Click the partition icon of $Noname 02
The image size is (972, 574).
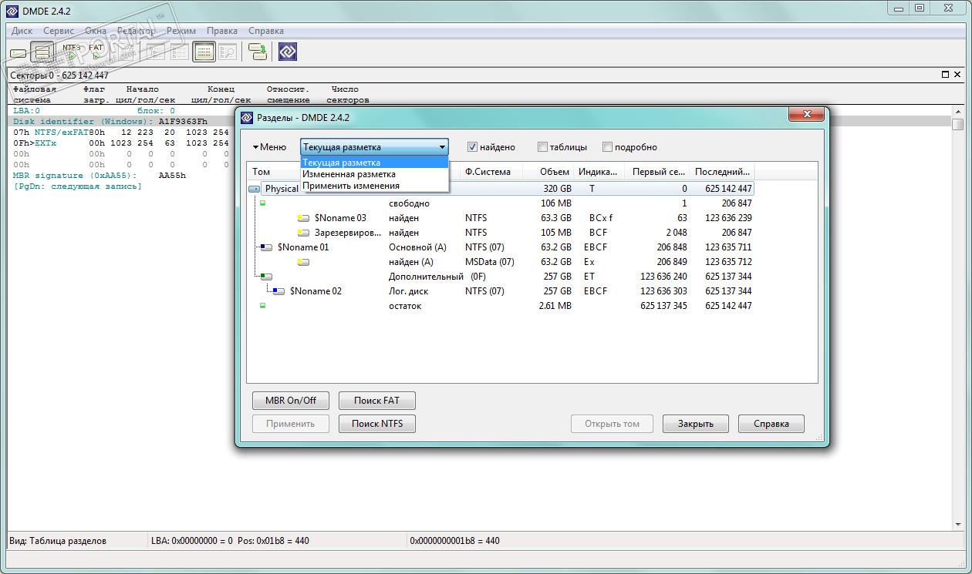click(279, 291)
